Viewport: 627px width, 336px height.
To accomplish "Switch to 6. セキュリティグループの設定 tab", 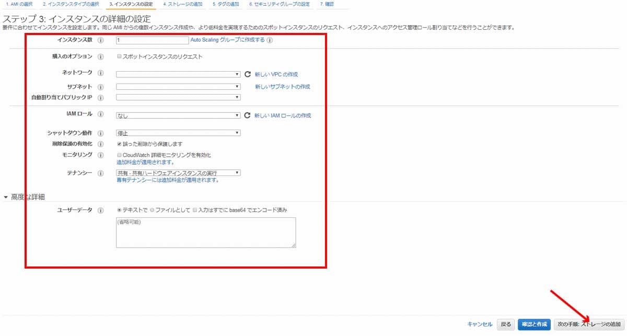I will pyautogui.click(x=278, y=4).
